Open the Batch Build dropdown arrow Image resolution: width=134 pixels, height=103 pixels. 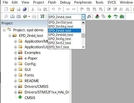tap(29, 16)
